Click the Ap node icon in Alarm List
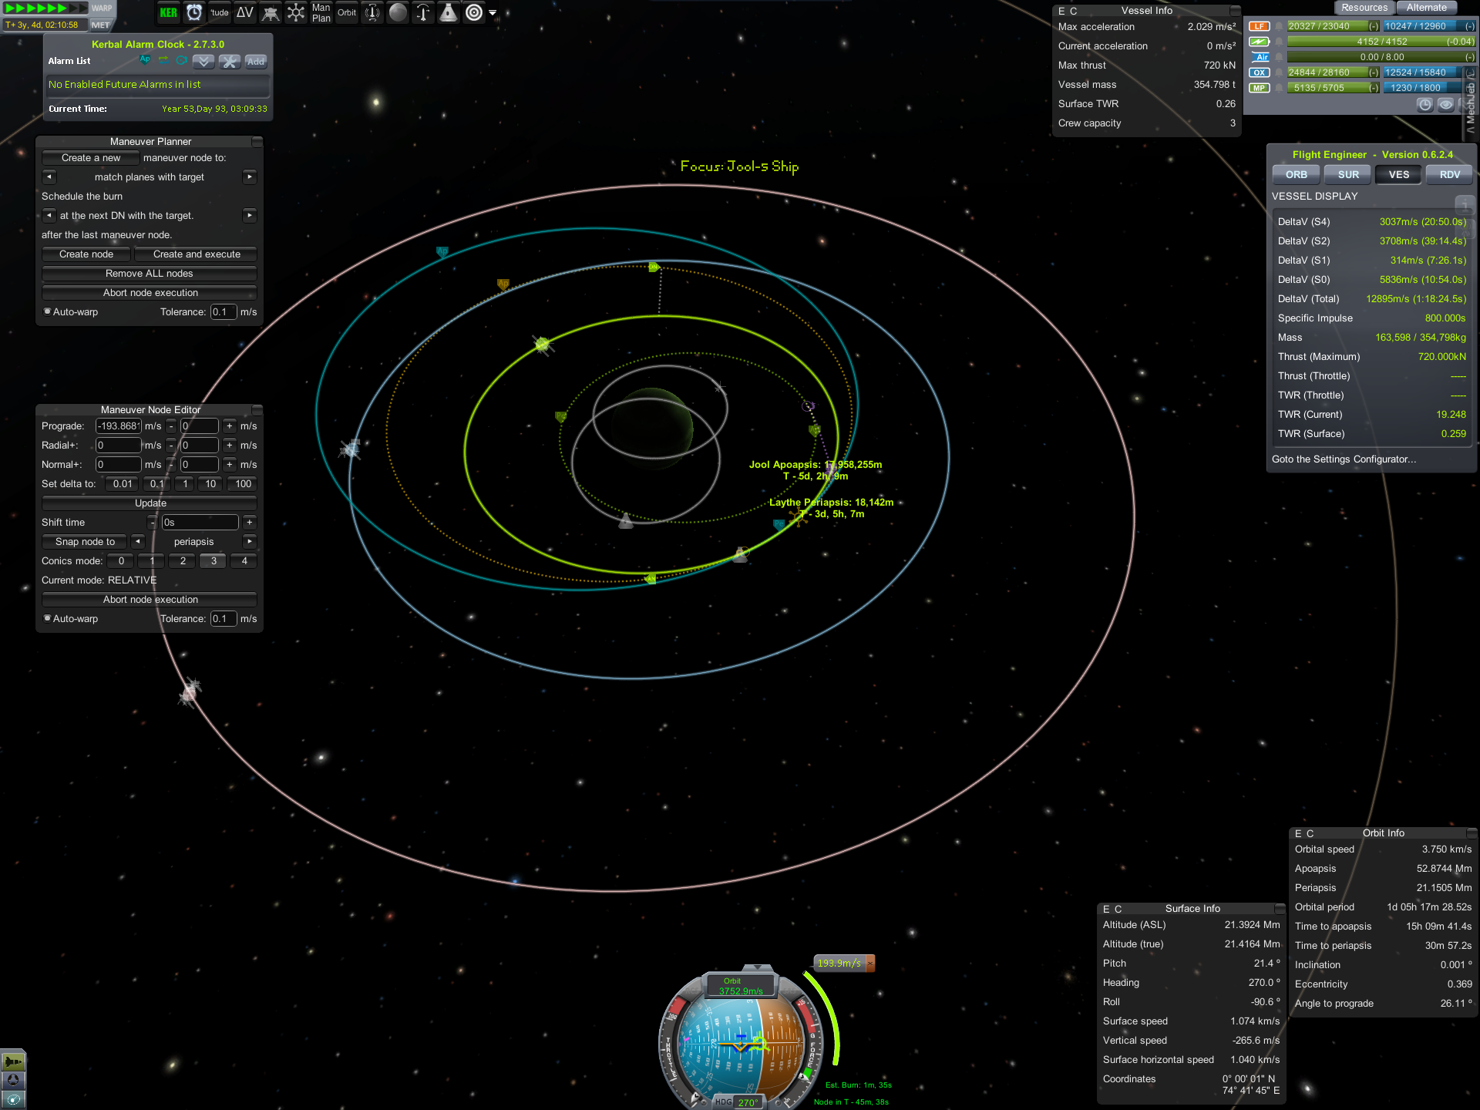 (x=145, y=60)
